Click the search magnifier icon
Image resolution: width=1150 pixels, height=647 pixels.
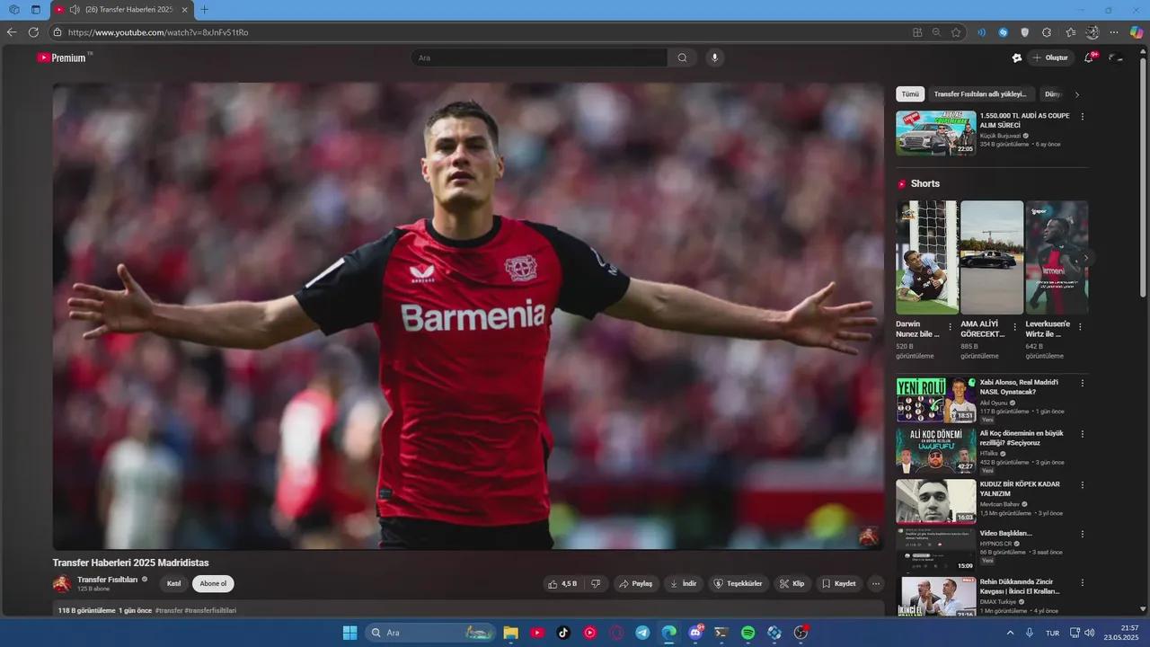click(682, 58)
